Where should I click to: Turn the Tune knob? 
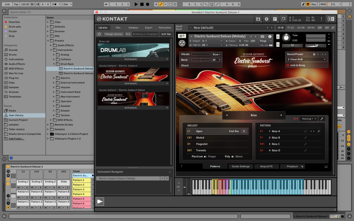tap(286, 38)
